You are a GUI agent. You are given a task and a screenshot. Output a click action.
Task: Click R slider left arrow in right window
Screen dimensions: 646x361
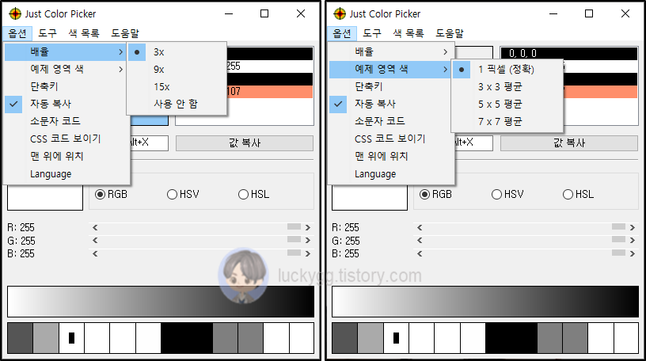click(x=420, y=227)
